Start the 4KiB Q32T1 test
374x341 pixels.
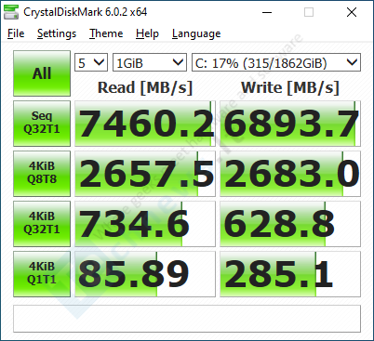42,224
